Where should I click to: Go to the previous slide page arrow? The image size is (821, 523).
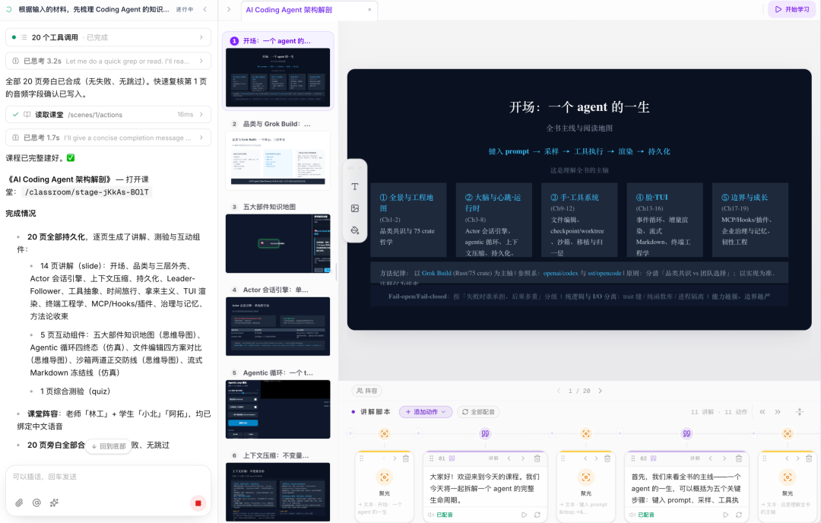point(559,391)
